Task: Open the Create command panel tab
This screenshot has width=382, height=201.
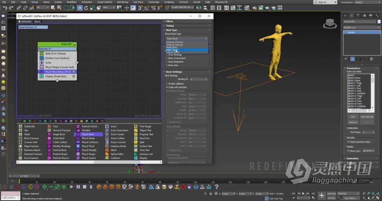Action: [x=345, y=16]
